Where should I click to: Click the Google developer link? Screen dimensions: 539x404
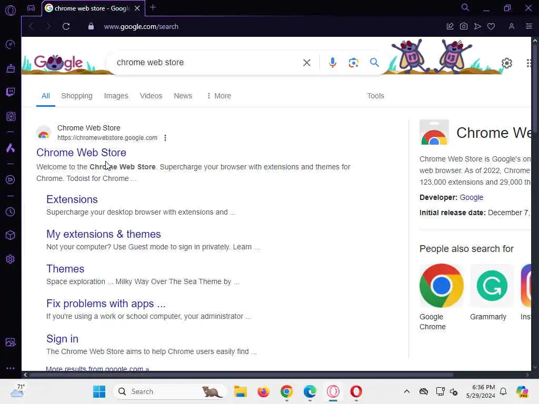tap(471, 198)
